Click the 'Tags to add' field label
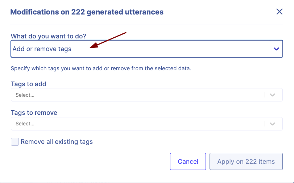The height and width of the screenshot is (183, 294). point(29,84)
